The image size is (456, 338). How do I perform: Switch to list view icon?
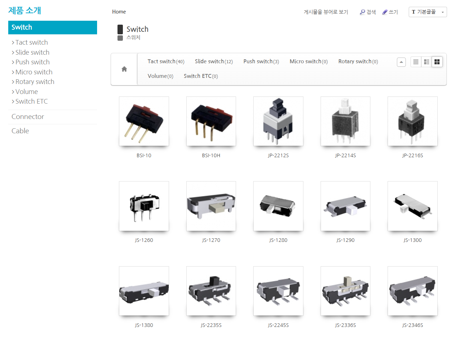[416, 62]
